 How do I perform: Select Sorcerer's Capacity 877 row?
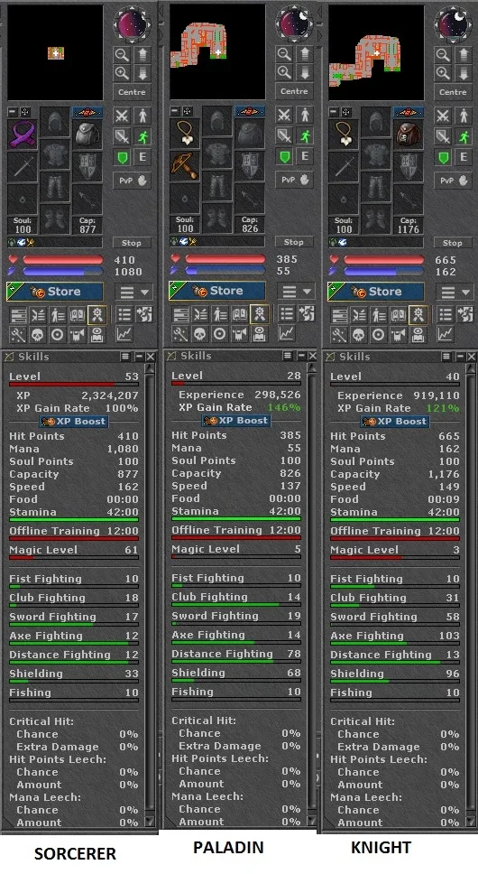pyautogui.click(x=73, y=474)
